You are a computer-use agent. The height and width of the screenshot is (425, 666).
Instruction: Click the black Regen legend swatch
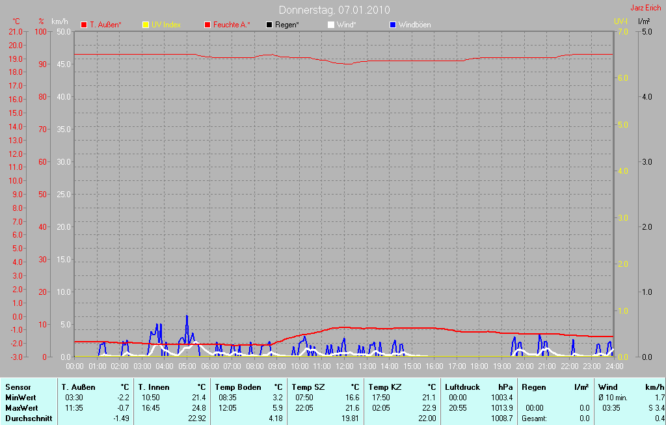pos(269,25)
